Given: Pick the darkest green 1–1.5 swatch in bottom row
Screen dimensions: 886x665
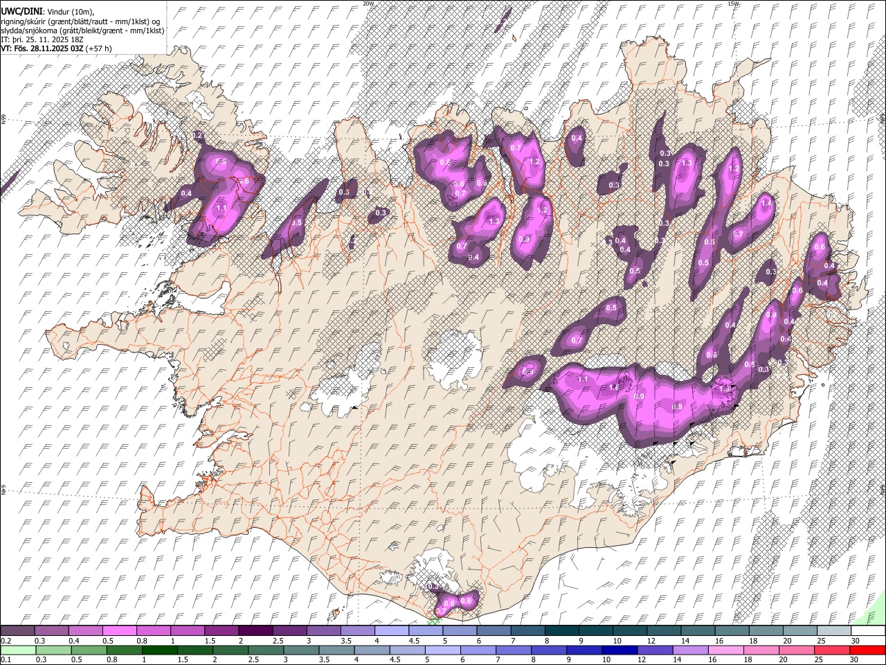Looking at the screenshot, I should [x=159, y=650].
